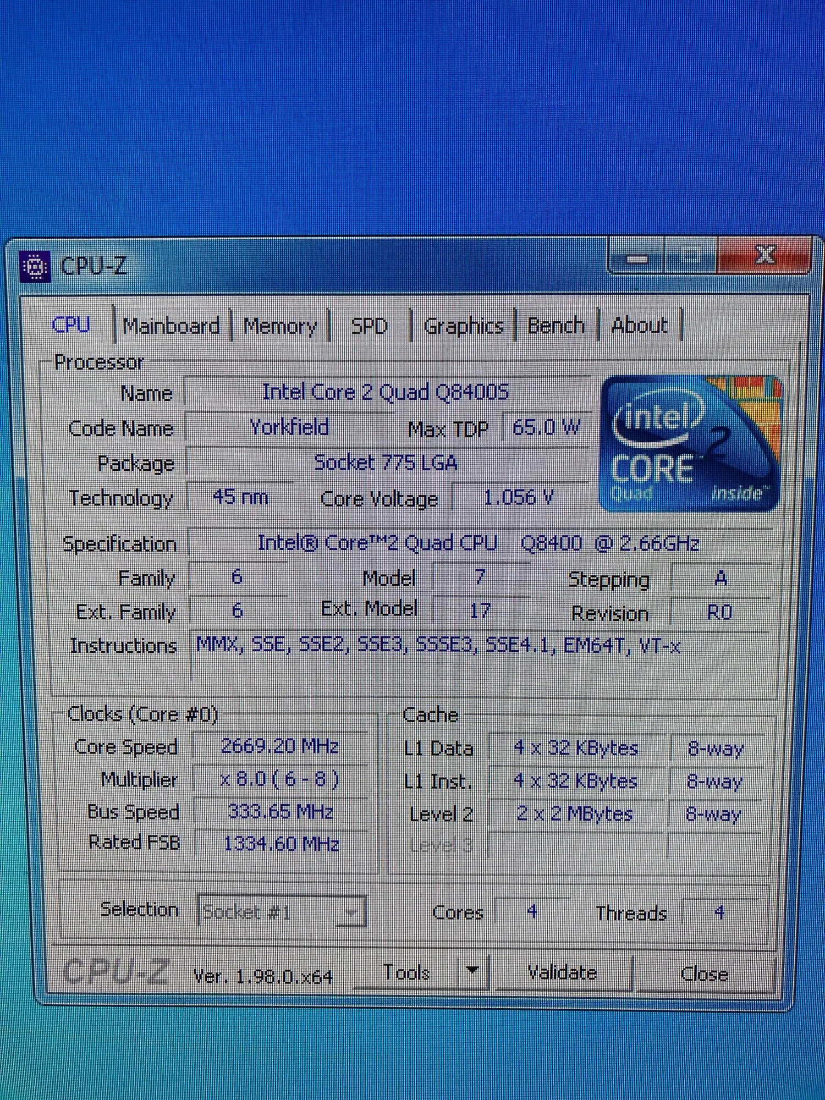The image size is (825, 1100).
Task: Click the Multiplier value x 8.0 (6 - 8)
Action: (280, 779)
